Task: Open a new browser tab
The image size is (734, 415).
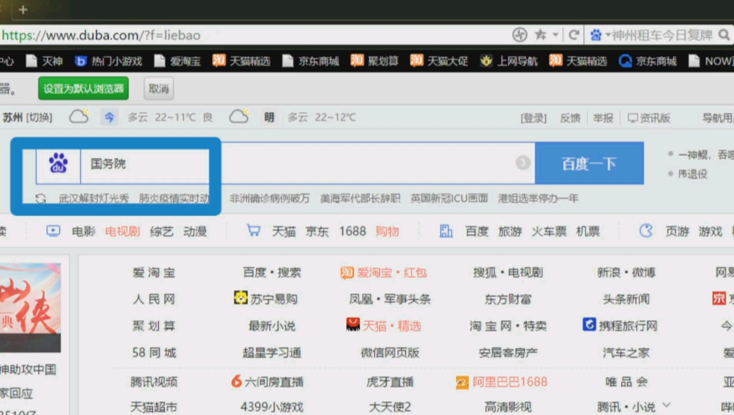Action: coord(23,10)
